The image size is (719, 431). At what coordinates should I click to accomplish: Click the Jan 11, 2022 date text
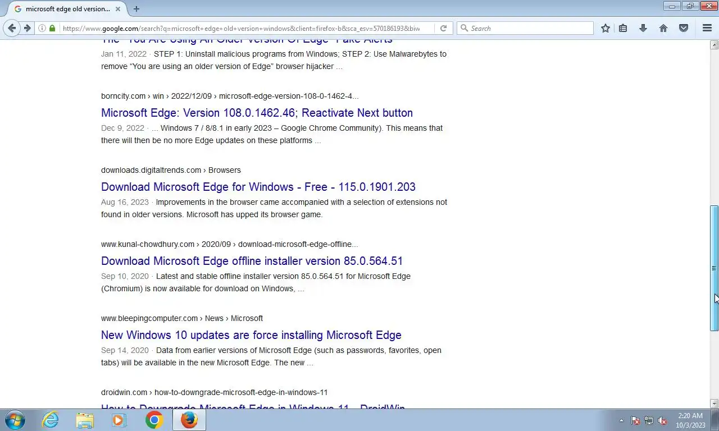pyautogui.click(x=124, y=54)
